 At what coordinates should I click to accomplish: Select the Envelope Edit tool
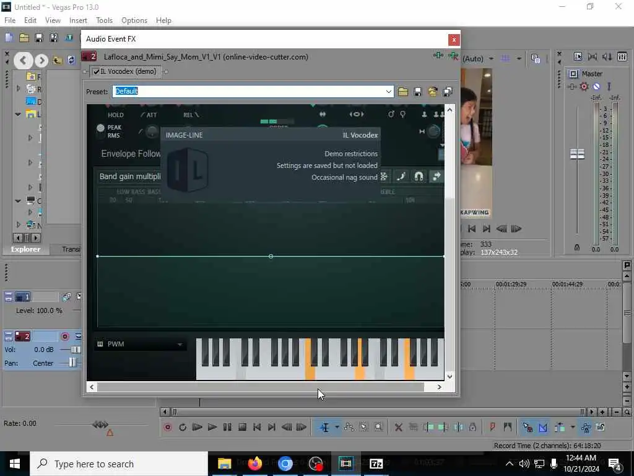tap(349, 427)
